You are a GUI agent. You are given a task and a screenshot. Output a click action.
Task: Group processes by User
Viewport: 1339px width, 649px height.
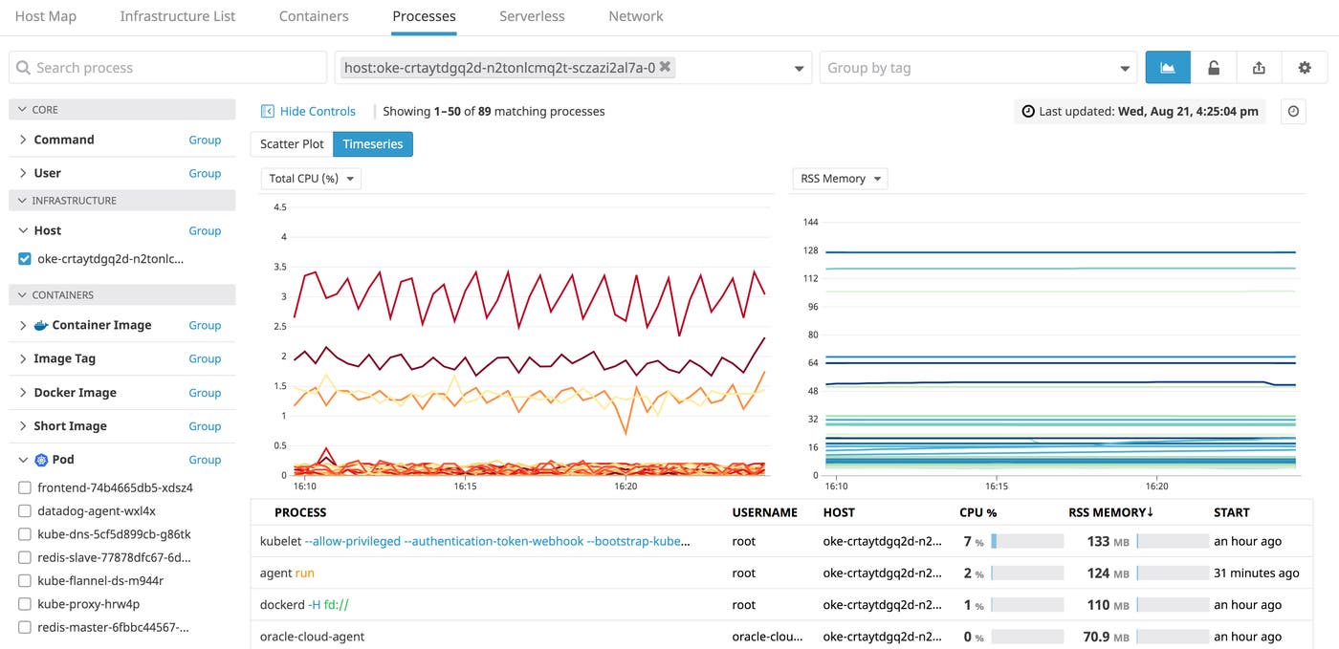[x=204, y=173]
